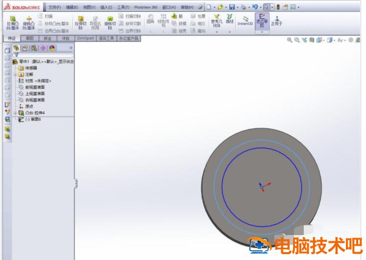366x260 pixels.
Task: Open dropdown arrow next to Undo icon
Action: coord(261,7)
